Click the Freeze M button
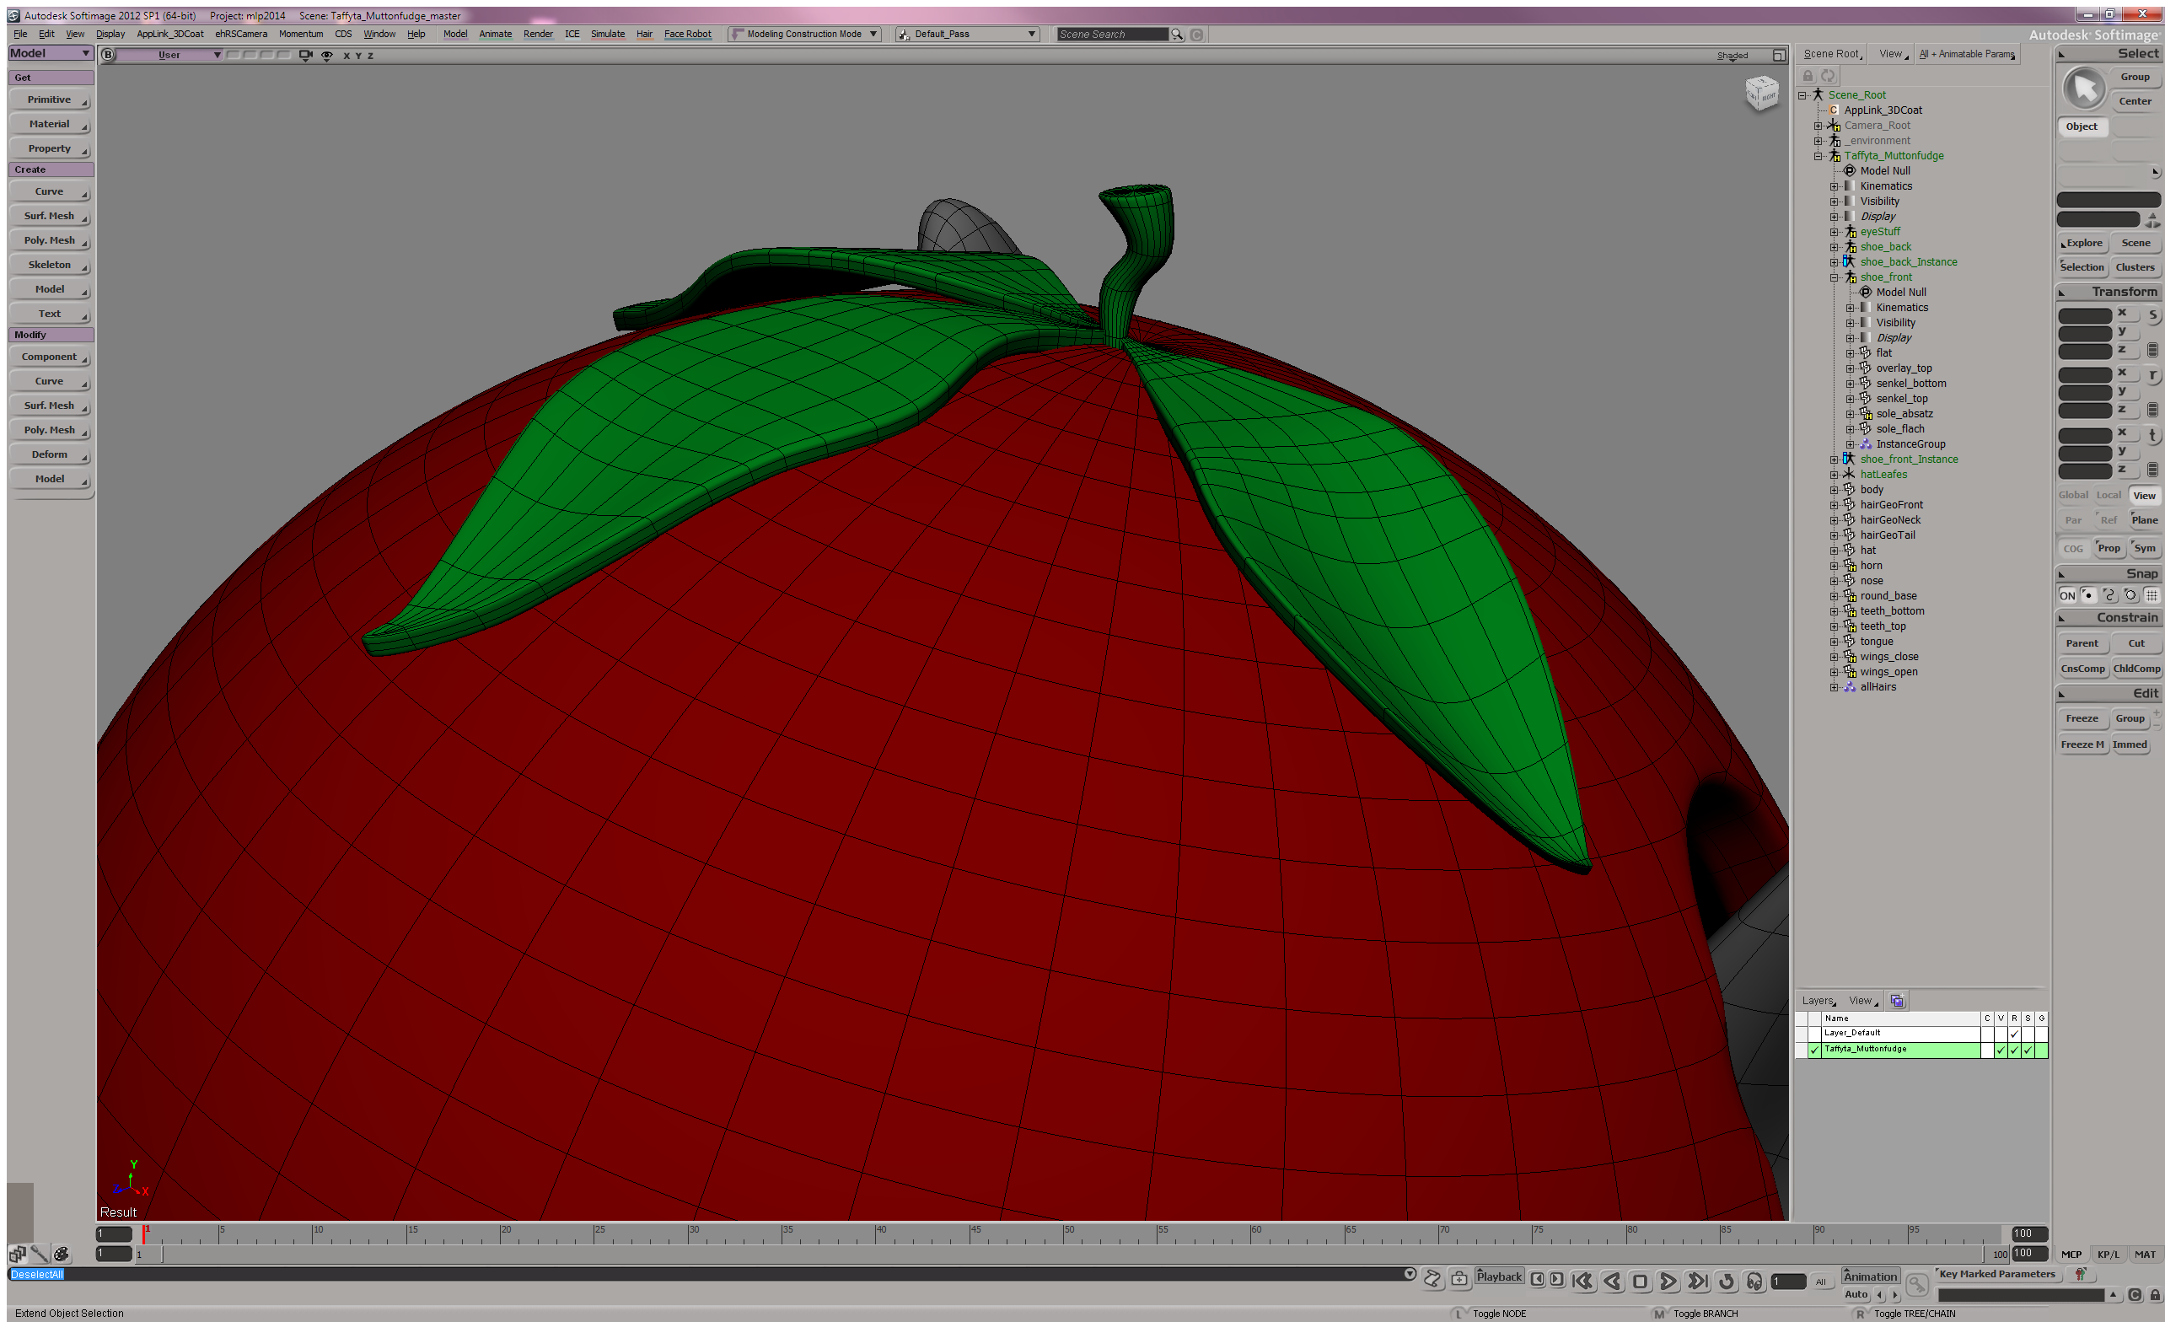This screenshot has height=1322, width=2165. coord(2082,744)
